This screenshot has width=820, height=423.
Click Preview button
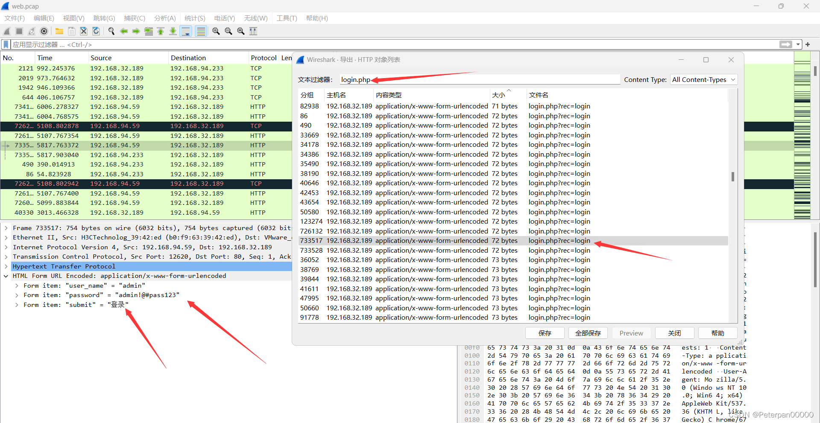pyautogui.click(x=631, y=333)
